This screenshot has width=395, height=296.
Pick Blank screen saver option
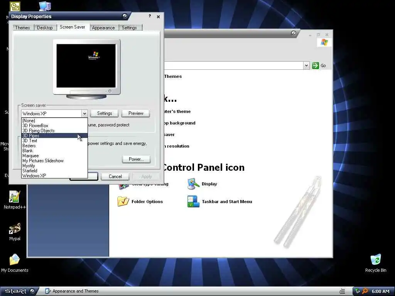[54, 151]
